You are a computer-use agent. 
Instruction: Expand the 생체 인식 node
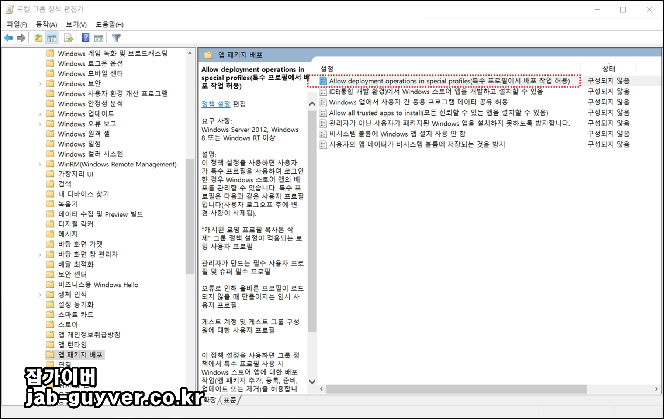coord(40,294)
